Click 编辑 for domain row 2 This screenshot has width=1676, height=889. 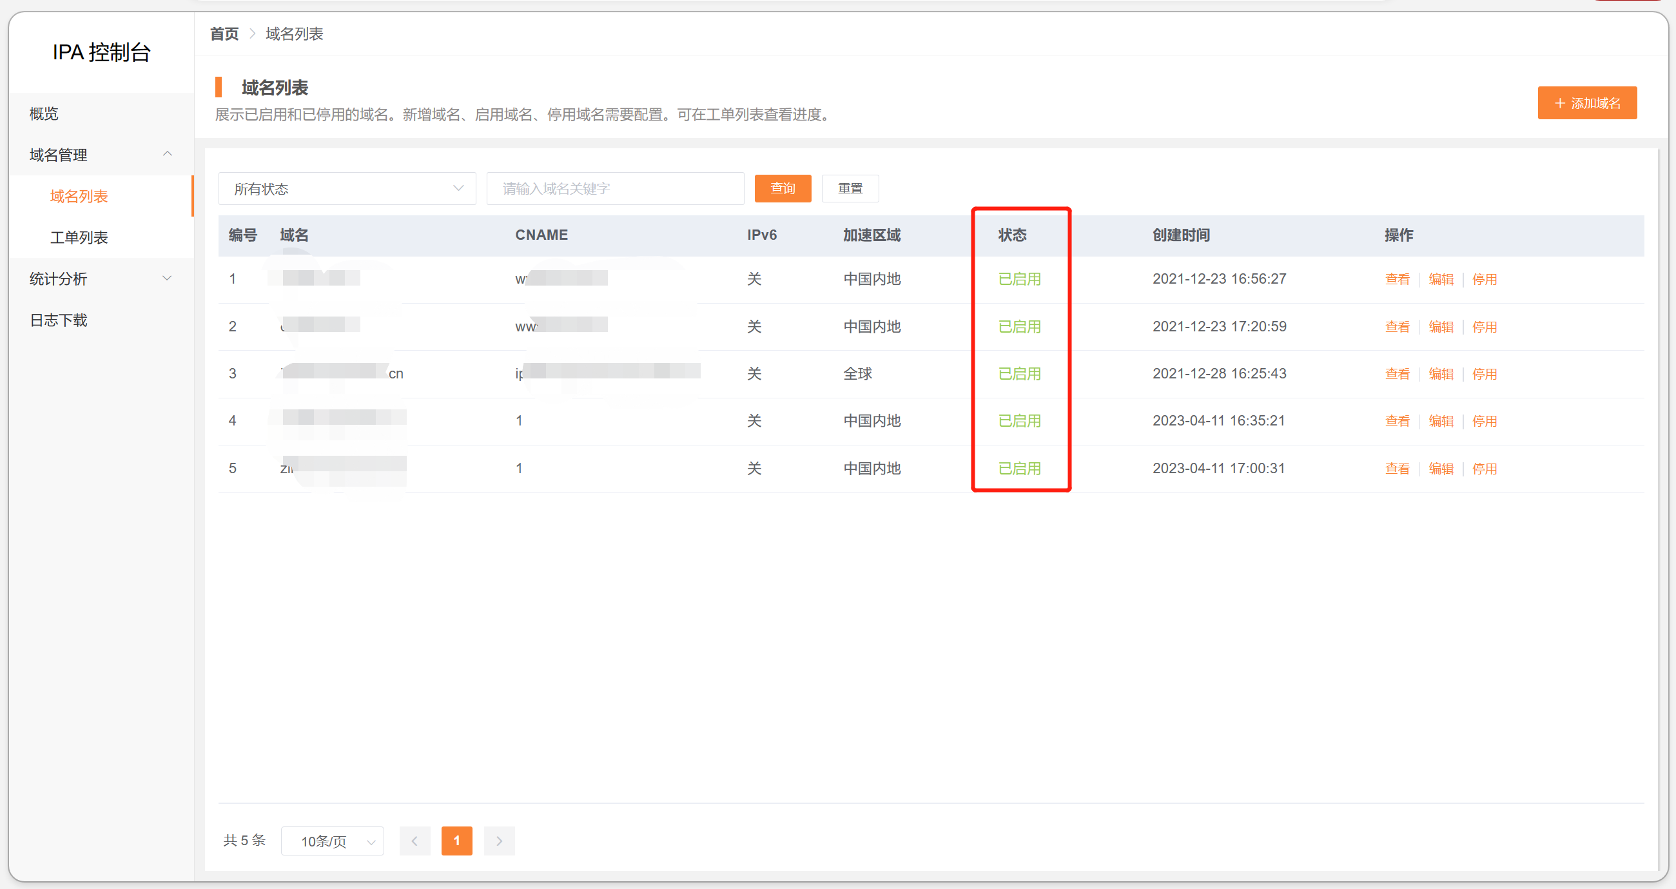point(1441,327)
